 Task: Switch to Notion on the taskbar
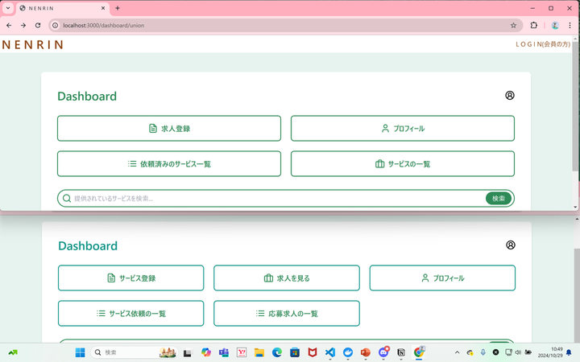coord(401,352)
